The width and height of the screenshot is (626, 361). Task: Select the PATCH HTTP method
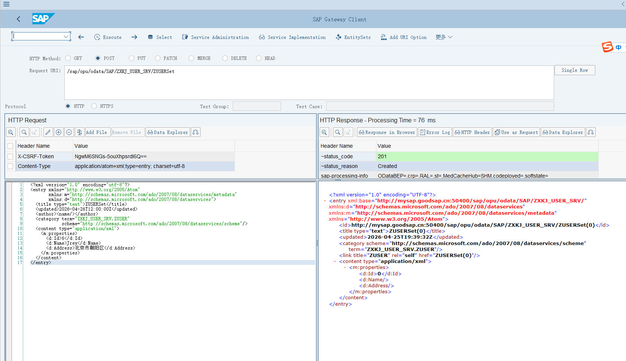pos(158,58)
